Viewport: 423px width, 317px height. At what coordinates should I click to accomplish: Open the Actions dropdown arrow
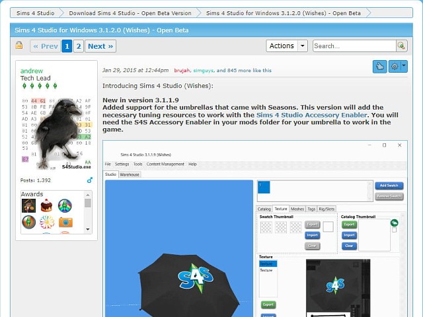pos(303,46)
